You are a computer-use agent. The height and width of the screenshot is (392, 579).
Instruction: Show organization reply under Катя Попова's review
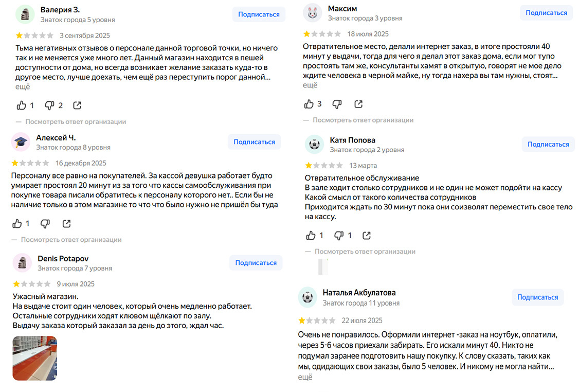(x=365, y=252)
